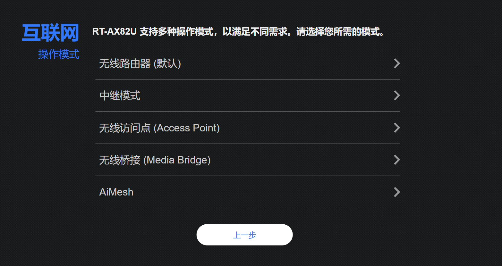Pick the AiMesh mode label
The width and height of the screenshot is (502, 266).
[x=116, y=192]
